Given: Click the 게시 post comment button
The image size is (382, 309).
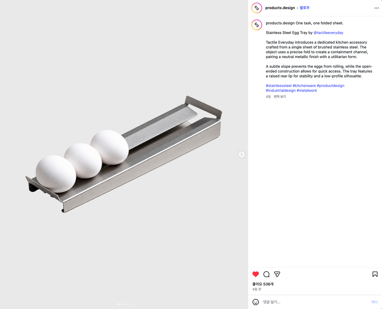Looking at the screenshot, I should [374, 302].
